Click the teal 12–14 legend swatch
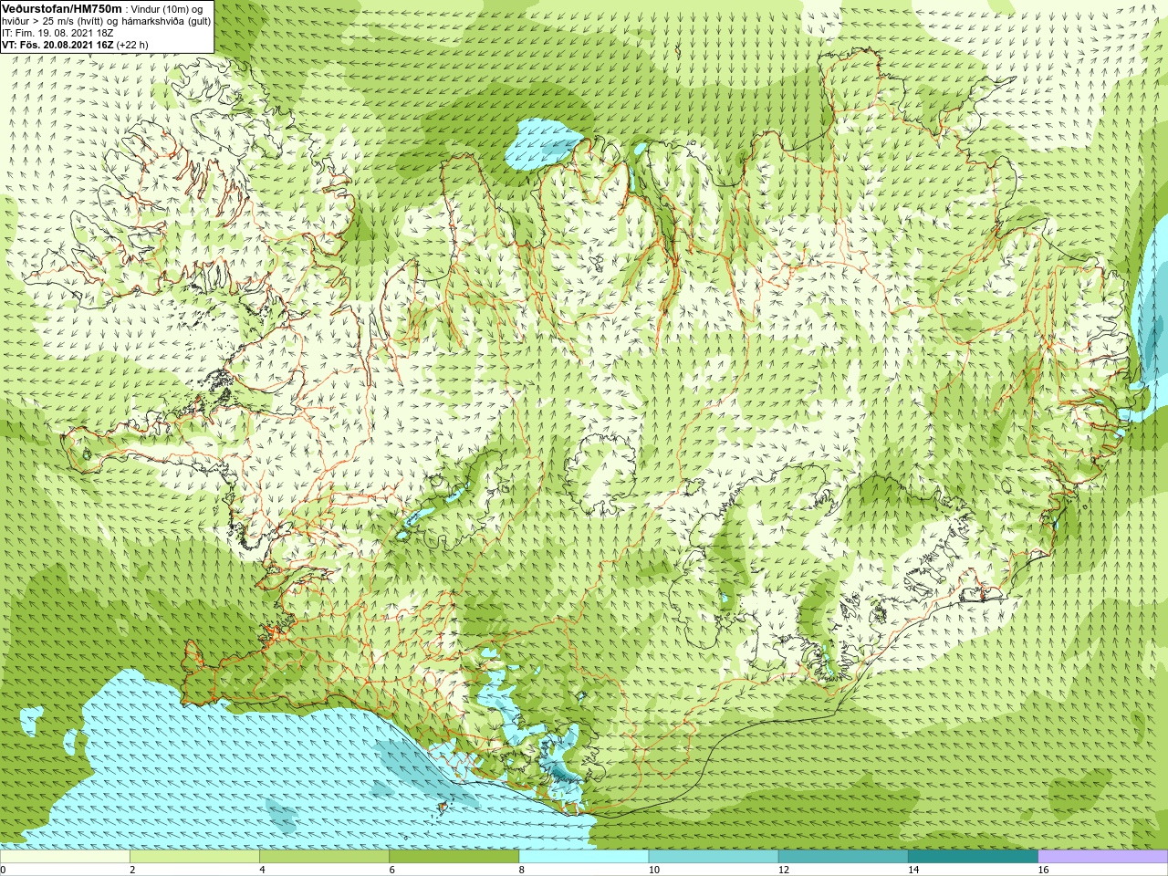The width and height of the screenshot is (1168, 876). tap(842, 857)
